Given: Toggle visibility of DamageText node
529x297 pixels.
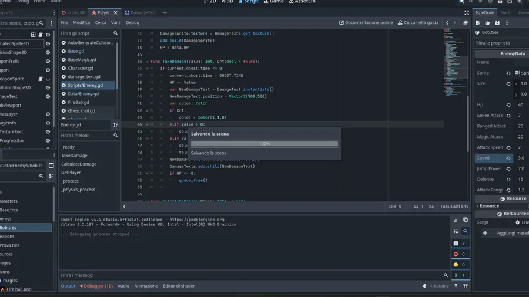Looking at the screenshot, I should tap(48, 96).
